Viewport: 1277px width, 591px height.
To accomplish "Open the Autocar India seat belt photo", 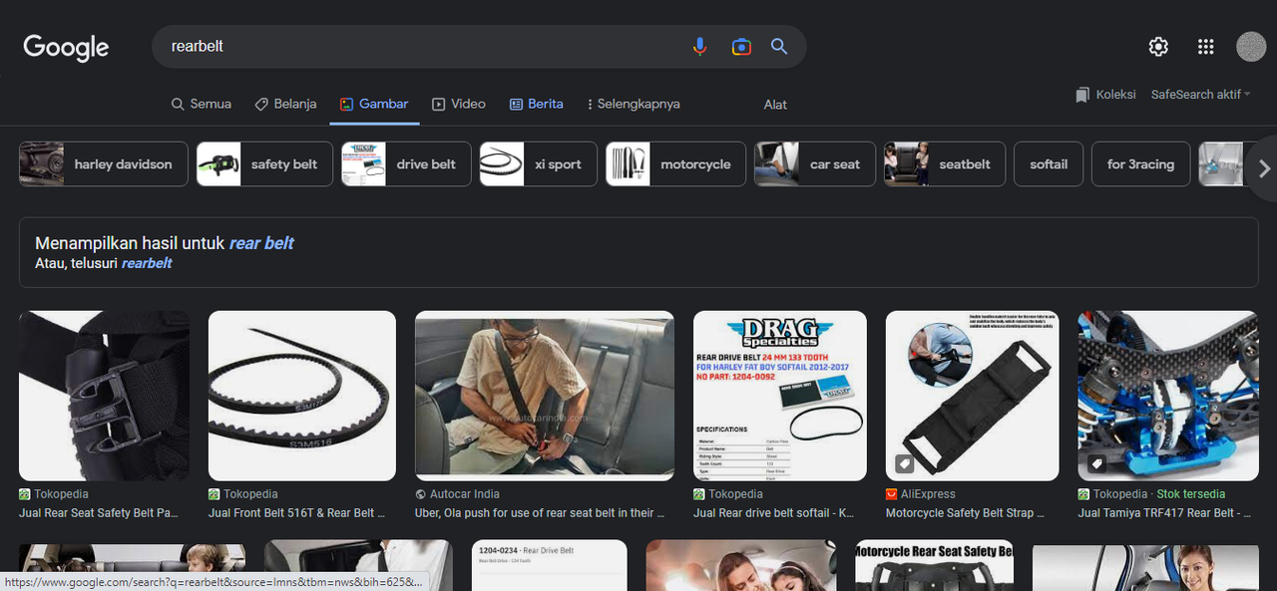I will pos(545,394).
